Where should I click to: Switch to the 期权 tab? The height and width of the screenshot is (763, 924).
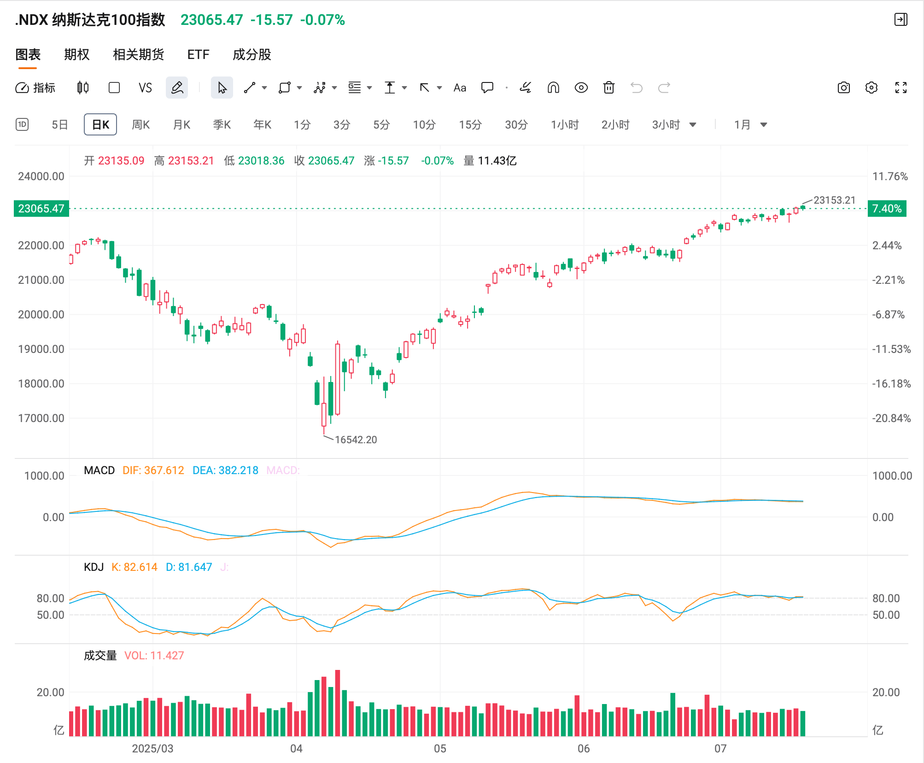(77, 54)
